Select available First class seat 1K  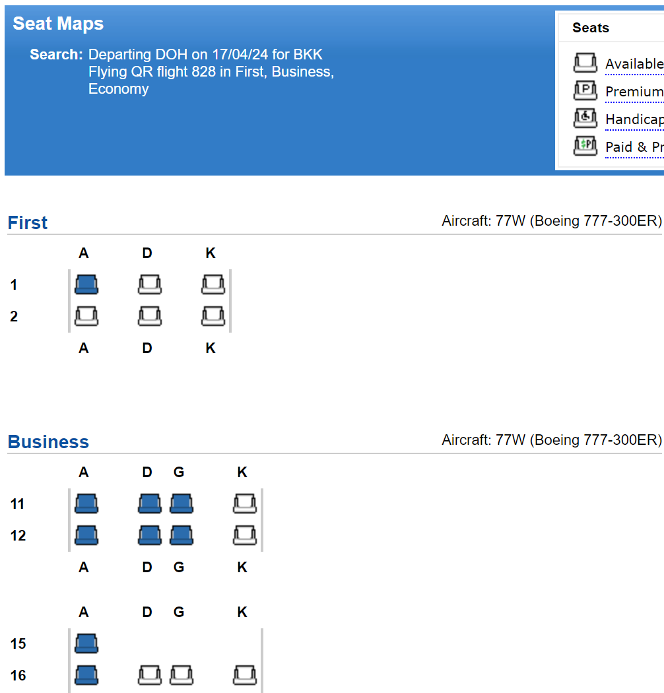(x=213, y=284)
